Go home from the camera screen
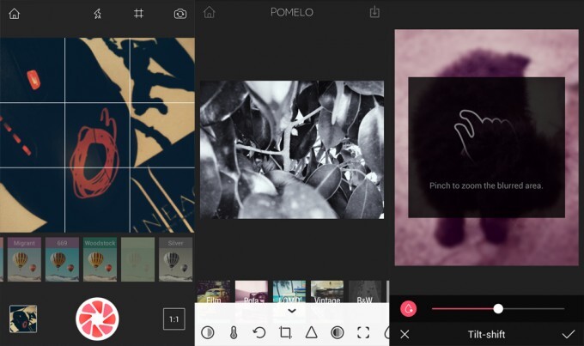Screen dimensions: 584x346 tap(14, 13)
